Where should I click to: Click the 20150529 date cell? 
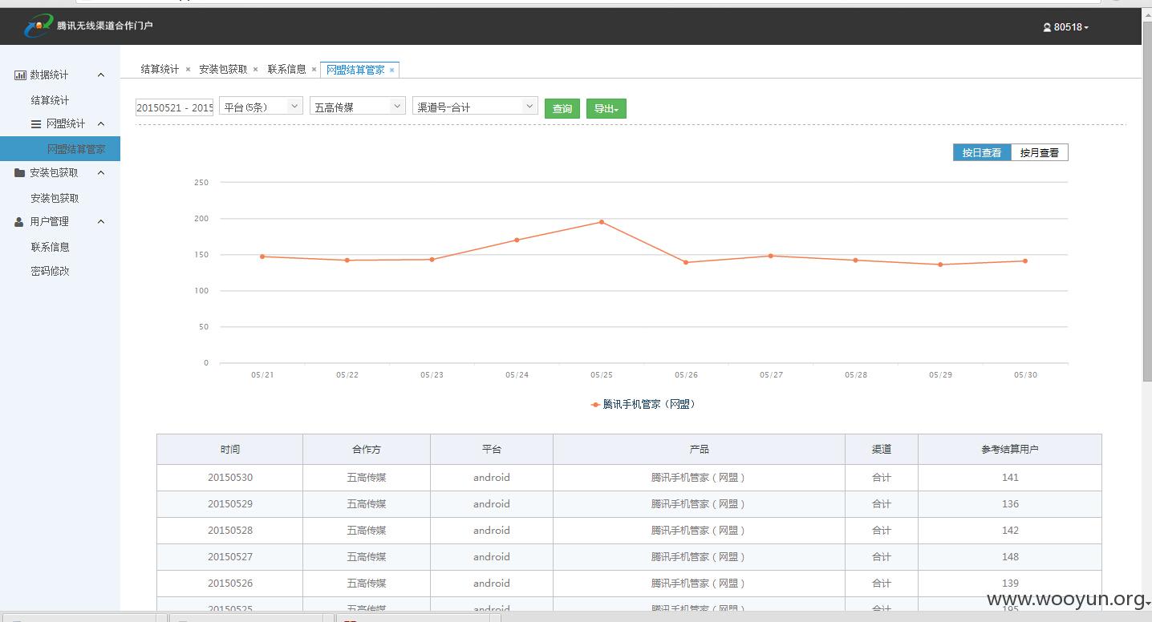pyautogui.click(x=230, y=504)
